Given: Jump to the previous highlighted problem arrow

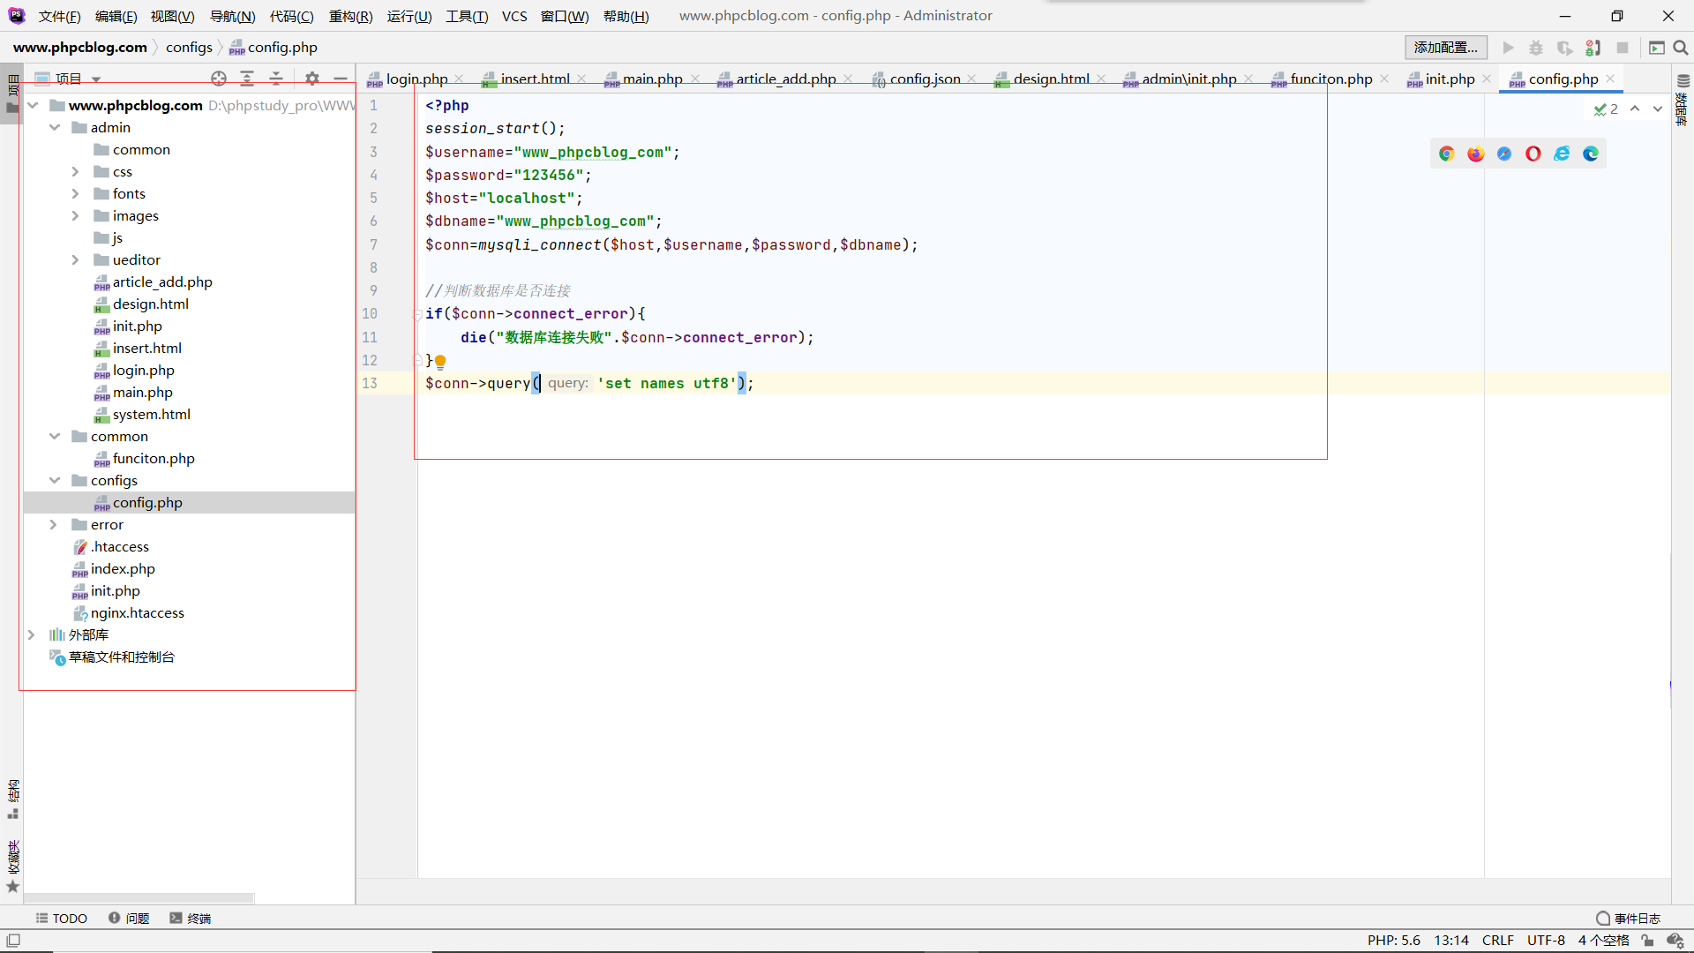Looking at the screenshot, I should click(x=1635, y=109).
